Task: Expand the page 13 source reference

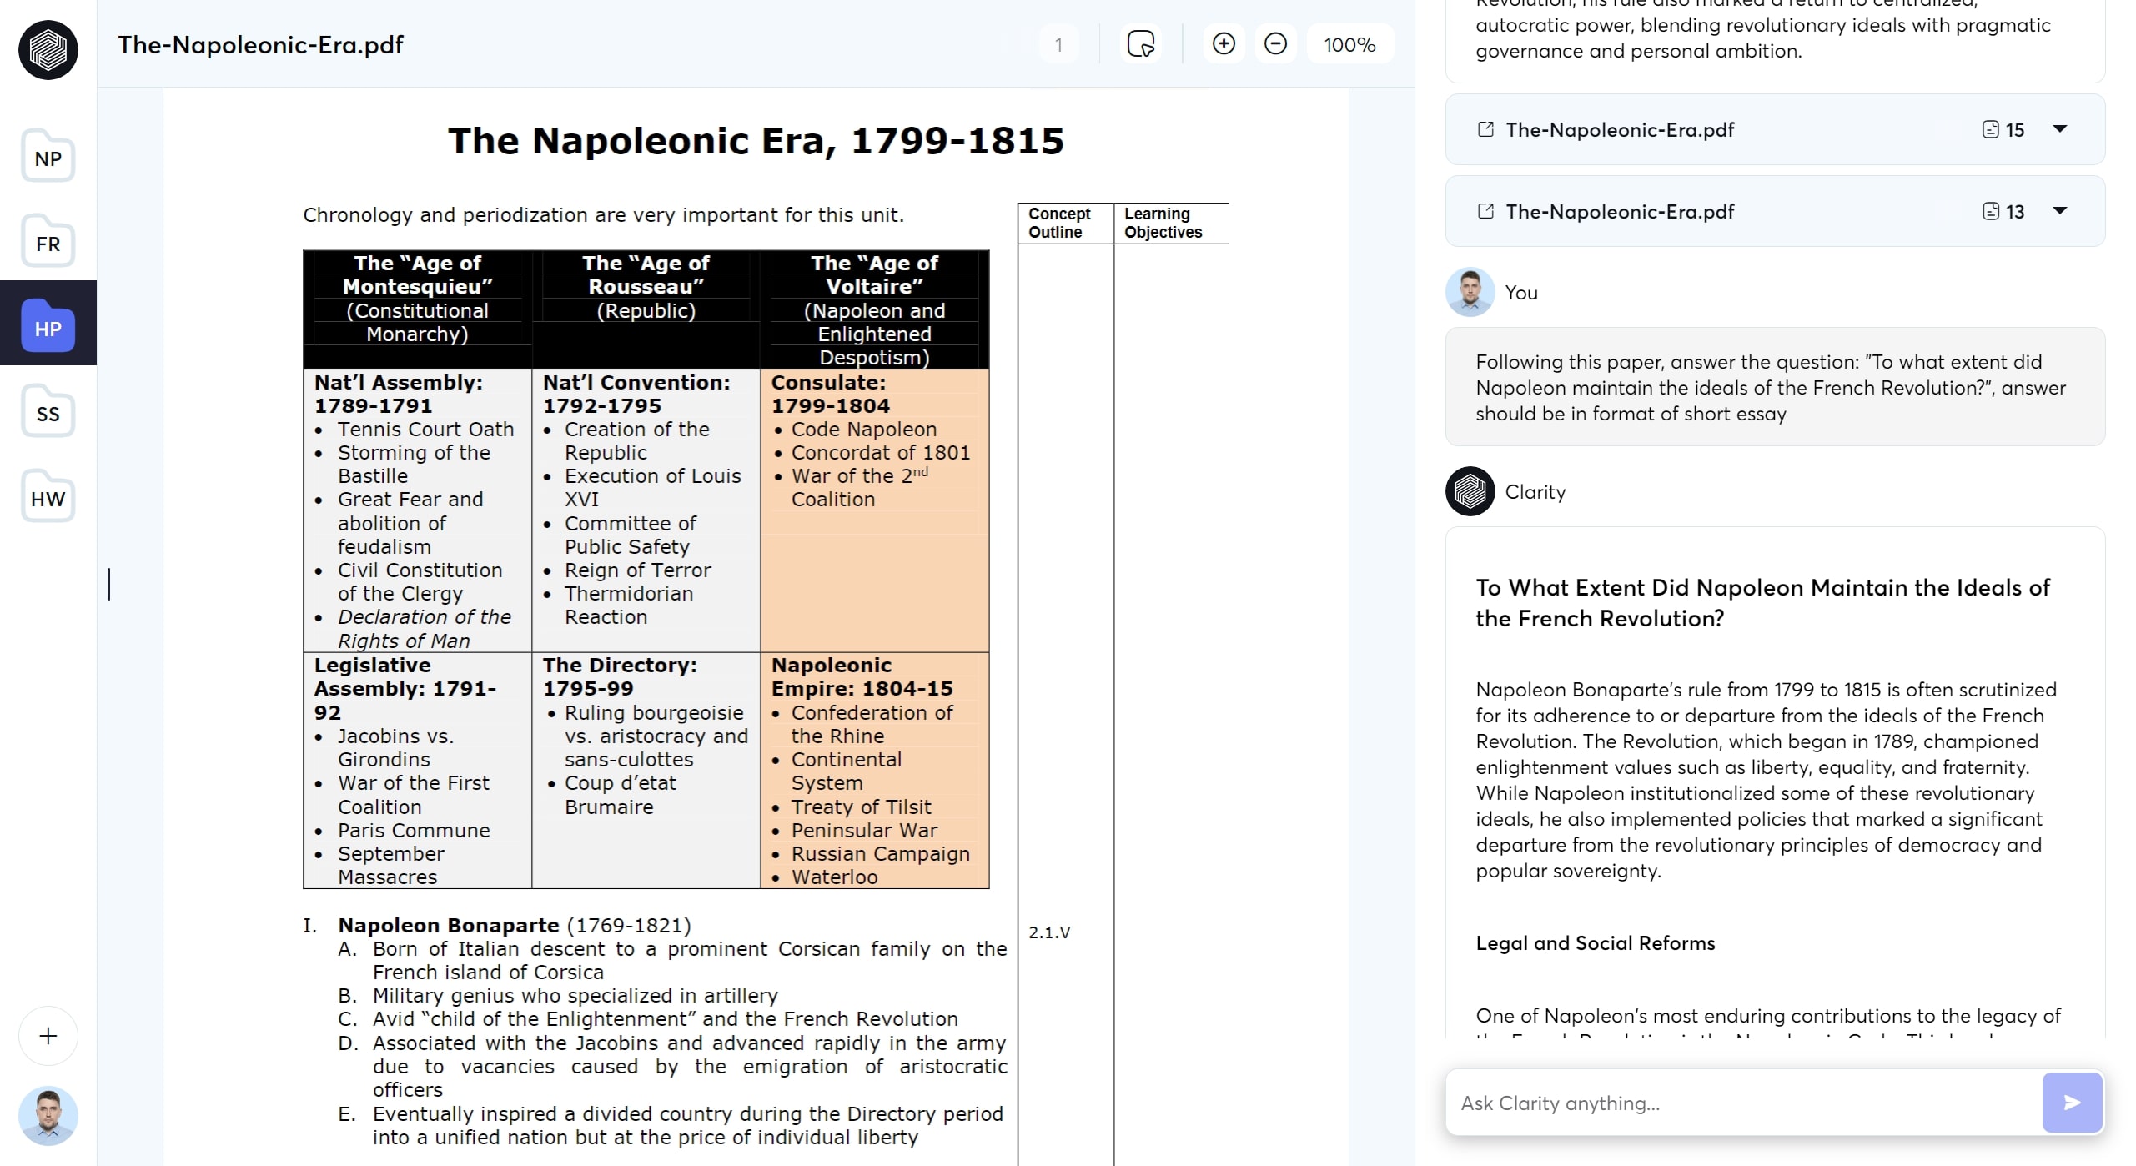Action: click(x=2059, y=211)
